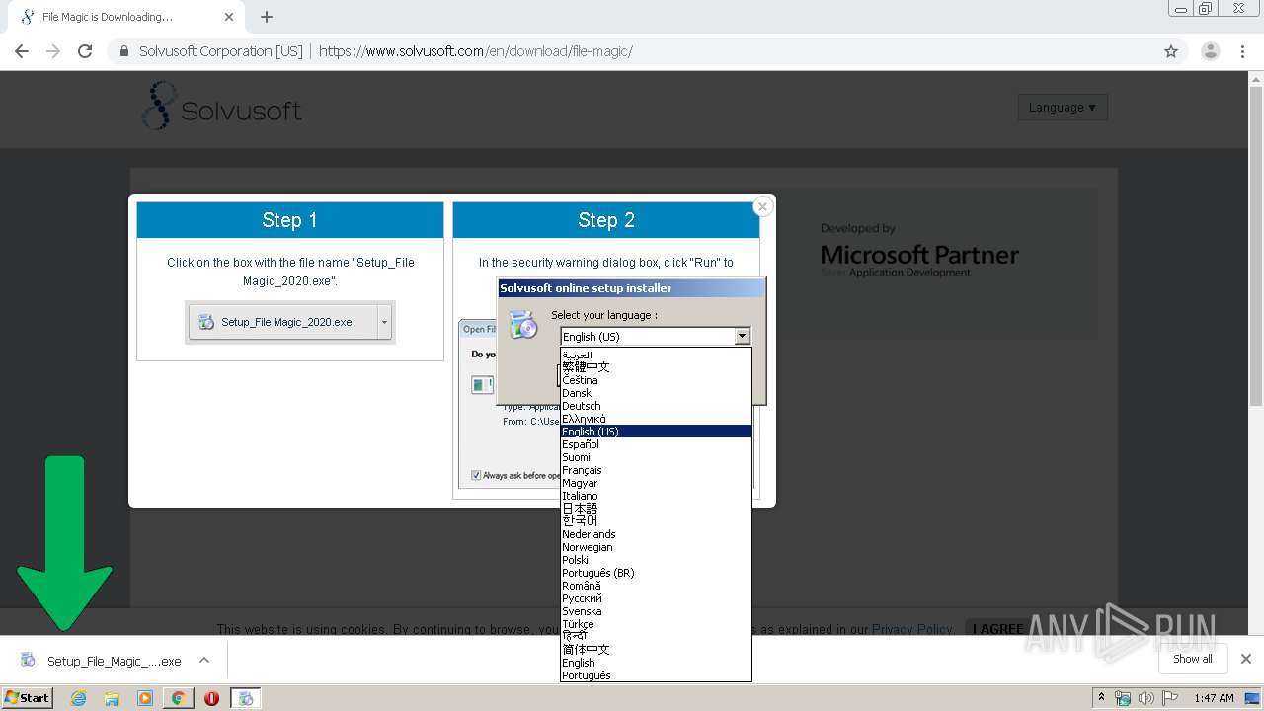Screen dimensions: 1264x711
Task: Click the Solvusoft online setup installer title bar
Action: point(630,288)
